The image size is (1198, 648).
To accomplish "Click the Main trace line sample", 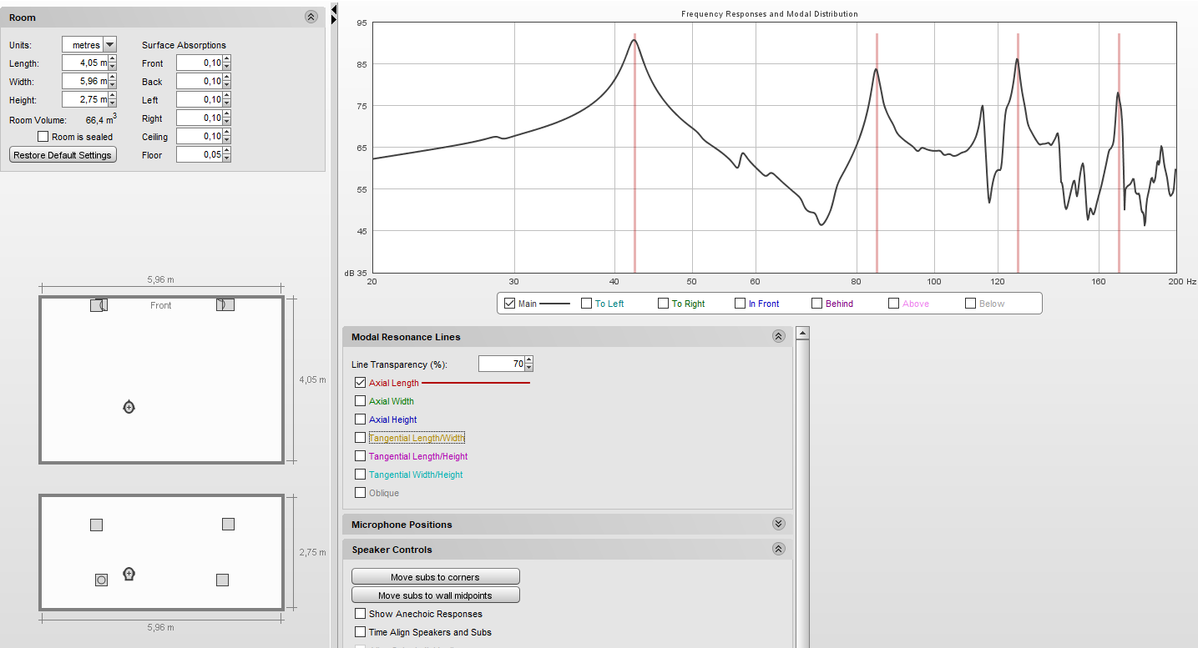I will (554, 304).
